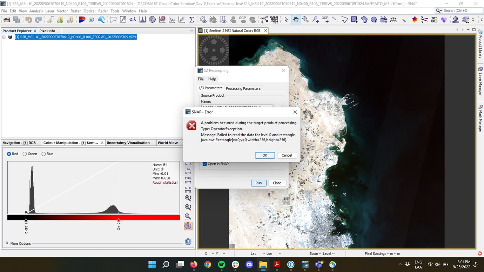Expand the S2B product in Product Explorer
This screenshot has width=484, height=272.
[x=4, y=36]
